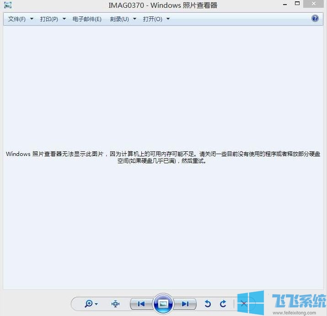Click the error message in the viewer area
Viewport: 327px width, 316px height.
pos(163,157)
